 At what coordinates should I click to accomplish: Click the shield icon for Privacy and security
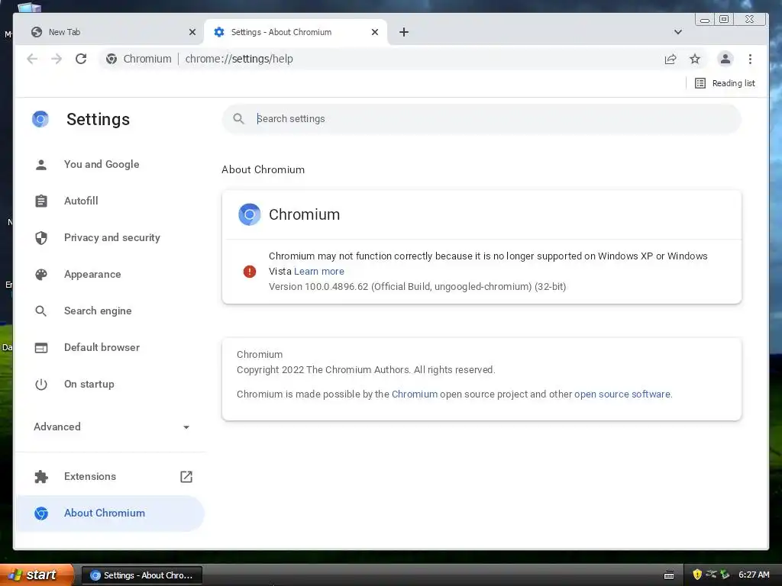coord(41,238)
